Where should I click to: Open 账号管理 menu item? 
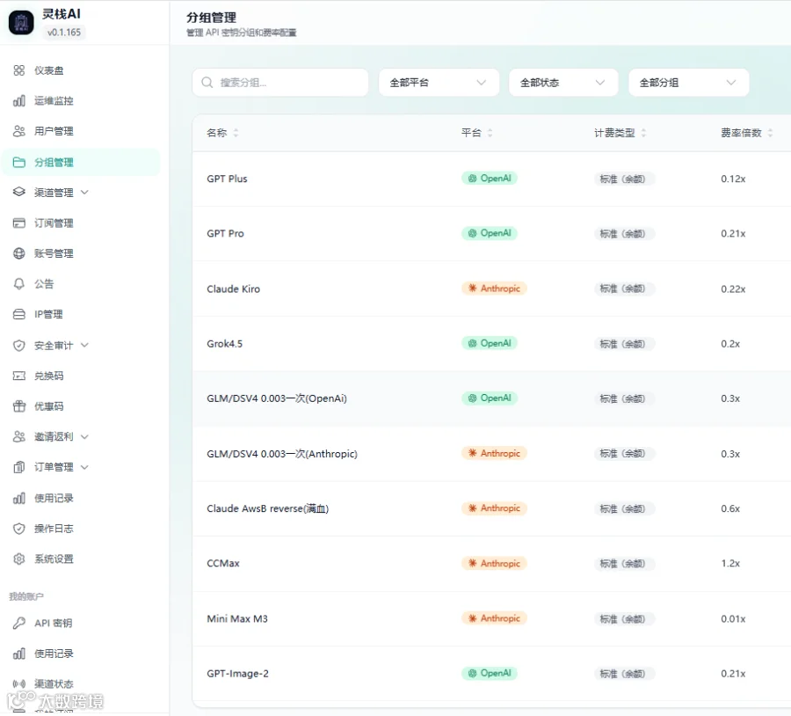81,253
